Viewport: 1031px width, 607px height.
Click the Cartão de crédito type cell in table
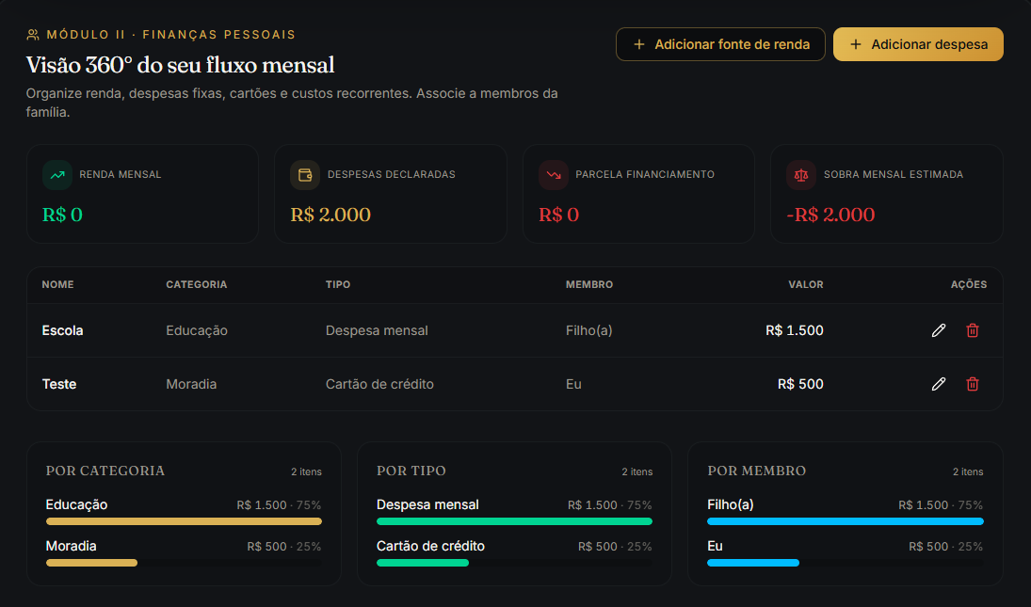379,384
